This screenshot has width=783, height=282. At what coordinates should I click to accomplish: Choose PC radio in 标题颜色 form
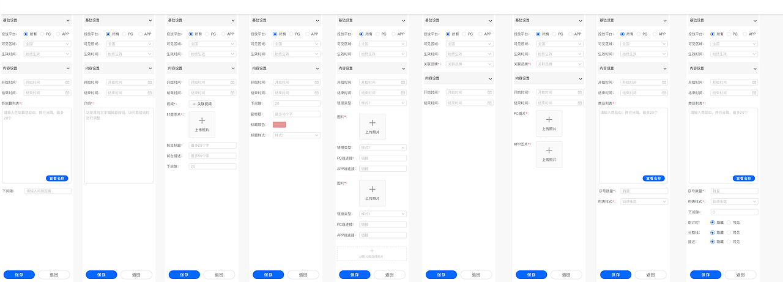point(291,34)
